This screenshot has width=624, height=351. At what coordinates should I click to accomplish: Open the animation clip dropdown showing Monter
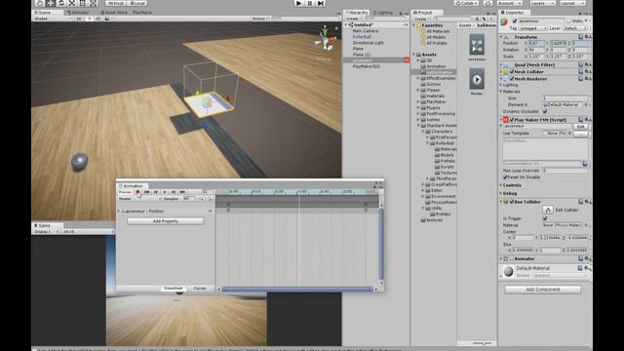point(139,199)
